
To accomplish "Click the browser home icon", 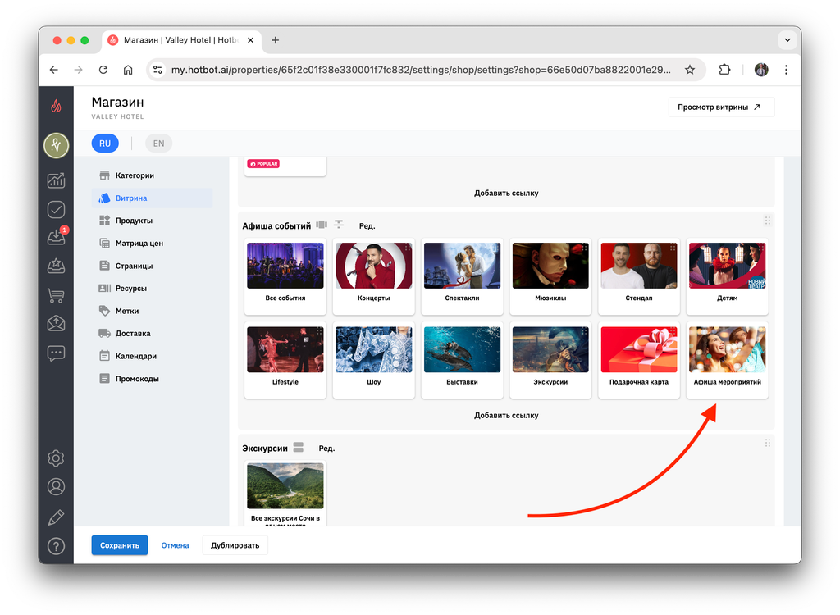I will [x=128, y=70].
